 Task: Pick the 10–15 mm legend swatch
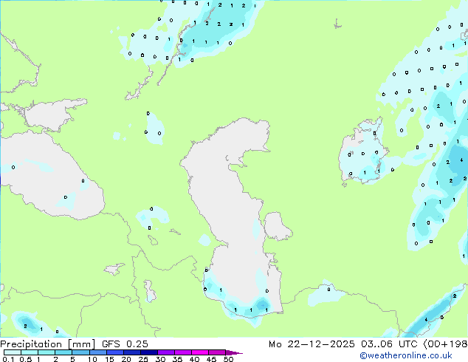(x=97, y=352)
